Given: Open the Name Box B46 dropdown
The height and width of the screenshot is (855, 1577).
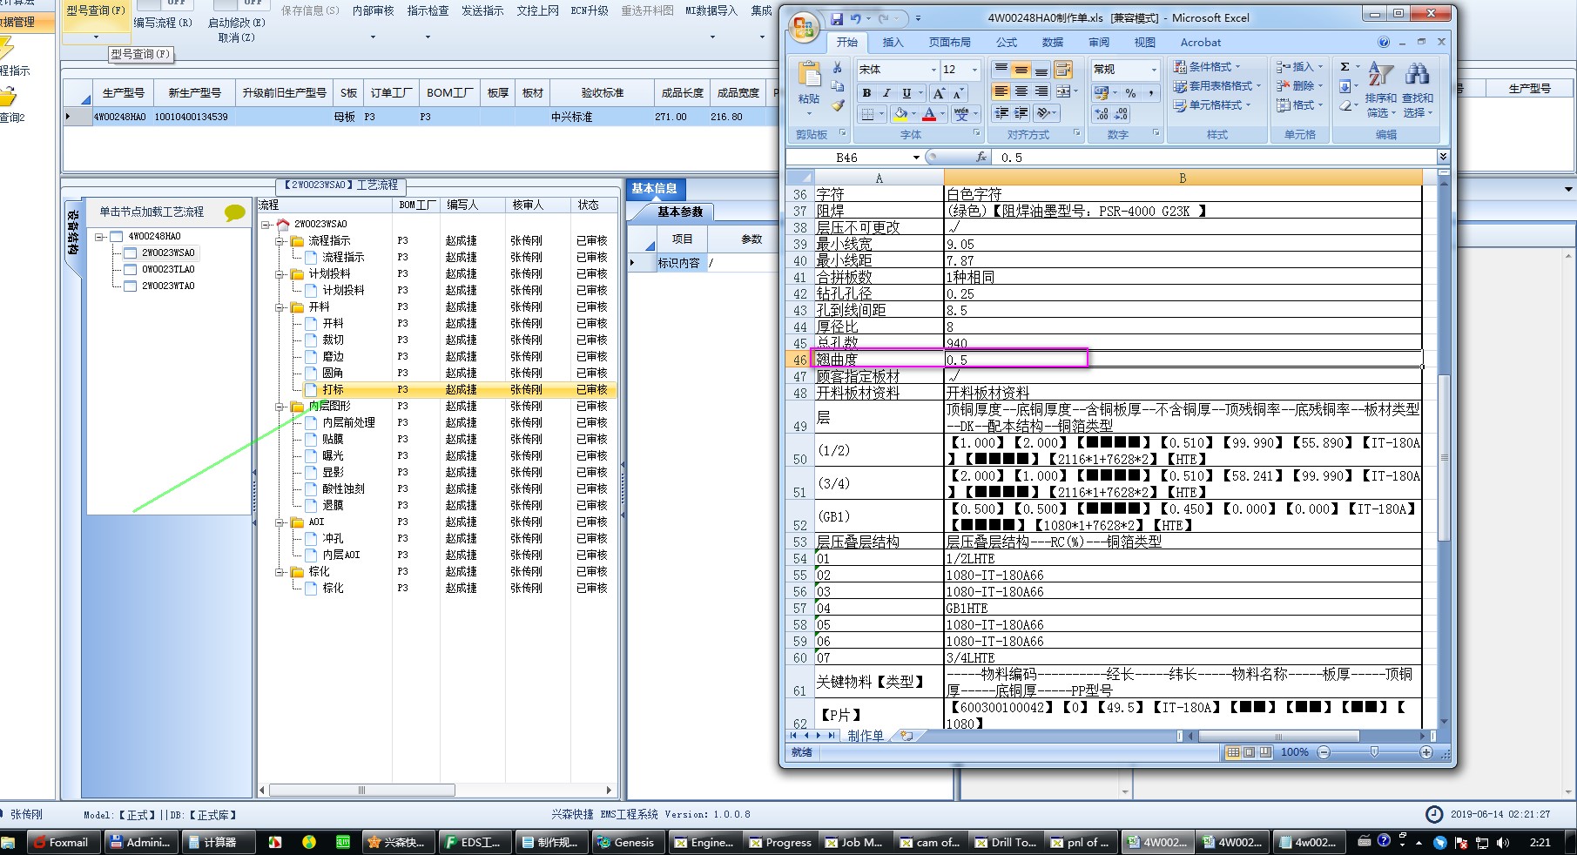Looking at the screenshot, I should pyautogui.click(x=916, y=158).
